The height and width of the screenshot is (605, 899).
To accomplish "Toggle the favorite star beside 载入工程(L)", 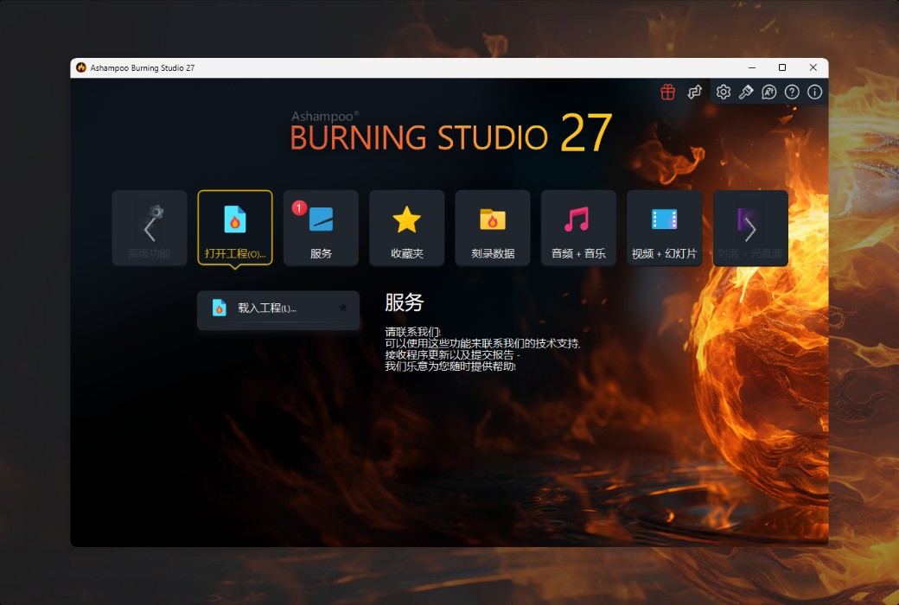I will coord(343,309).
